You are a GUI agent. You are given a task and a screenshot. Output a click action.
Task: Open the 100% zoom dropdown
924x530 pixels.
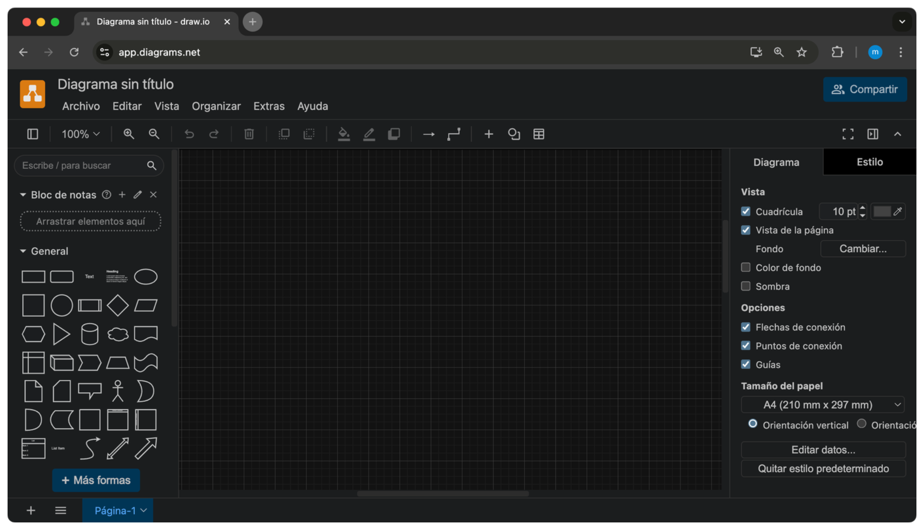tap(80, 134)
